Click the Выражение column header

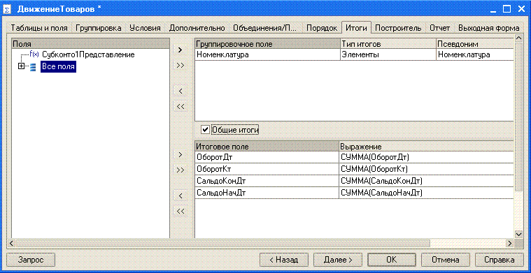426,147
